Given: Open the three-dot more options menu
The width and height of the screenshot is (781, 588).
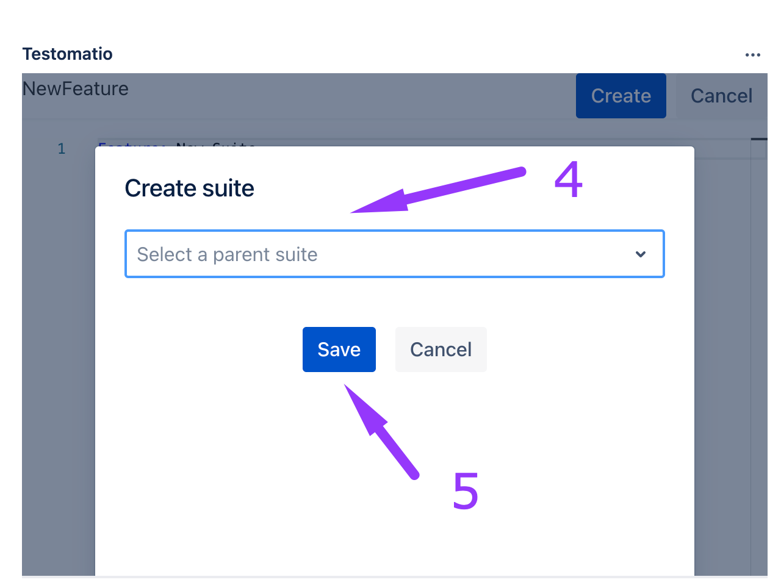Looking at the screenshot, I should coord(752,55).
